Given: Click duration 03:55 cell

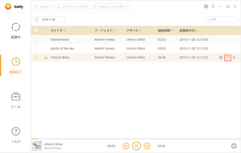Looking at the screenshot, I should click(x=162, y=49).
